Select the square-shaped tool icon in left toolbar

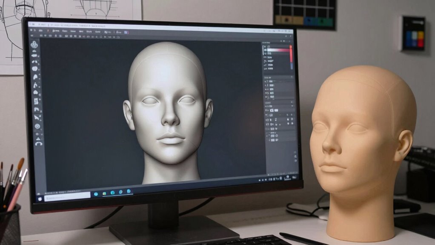(36, 101)
